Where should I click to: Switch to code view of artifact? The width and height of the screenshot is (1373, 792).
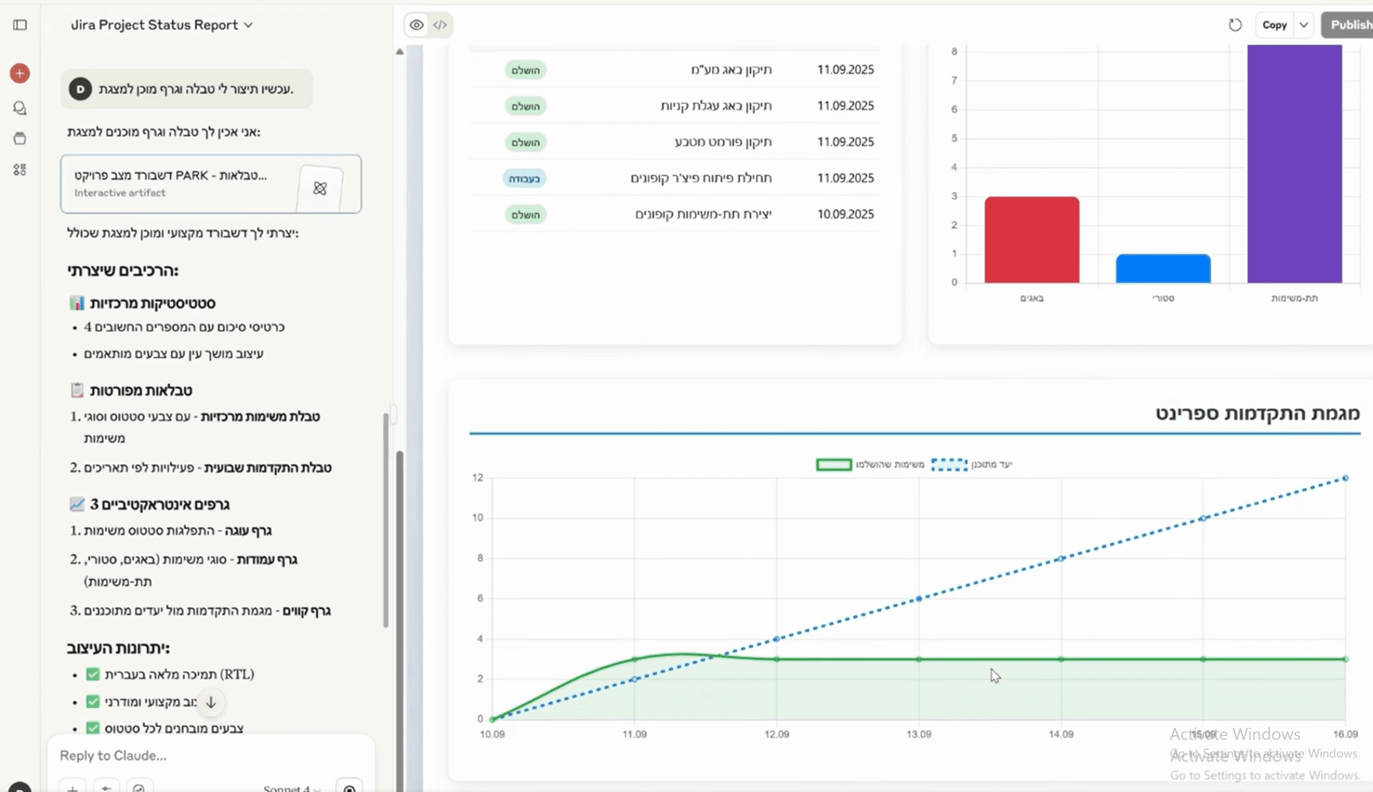click(x=440, y=25)
